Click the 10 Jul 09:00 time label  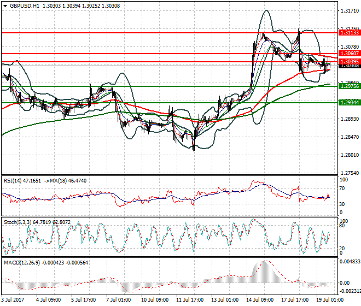click(x=155, y=300)
